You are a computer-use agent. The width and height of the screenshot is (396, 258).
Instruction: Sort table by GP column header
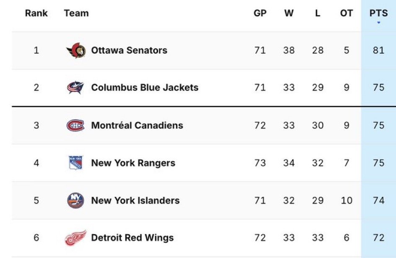260,13
